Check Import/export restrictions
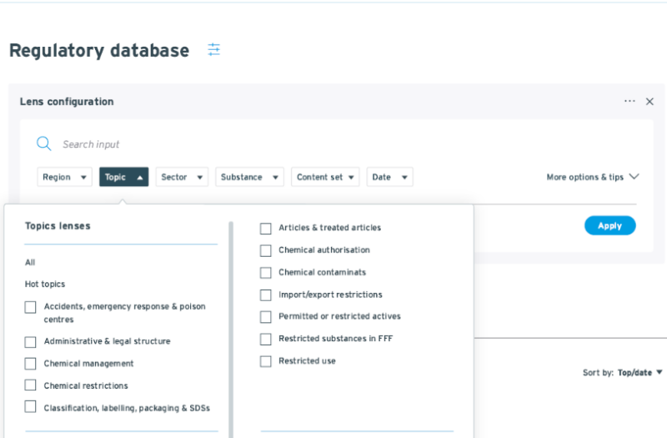The width and height of the screenshot is (667, 438). point(265,295)
